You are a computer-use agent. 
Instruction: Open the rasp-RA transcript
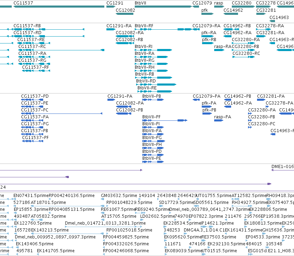(219, 50)
